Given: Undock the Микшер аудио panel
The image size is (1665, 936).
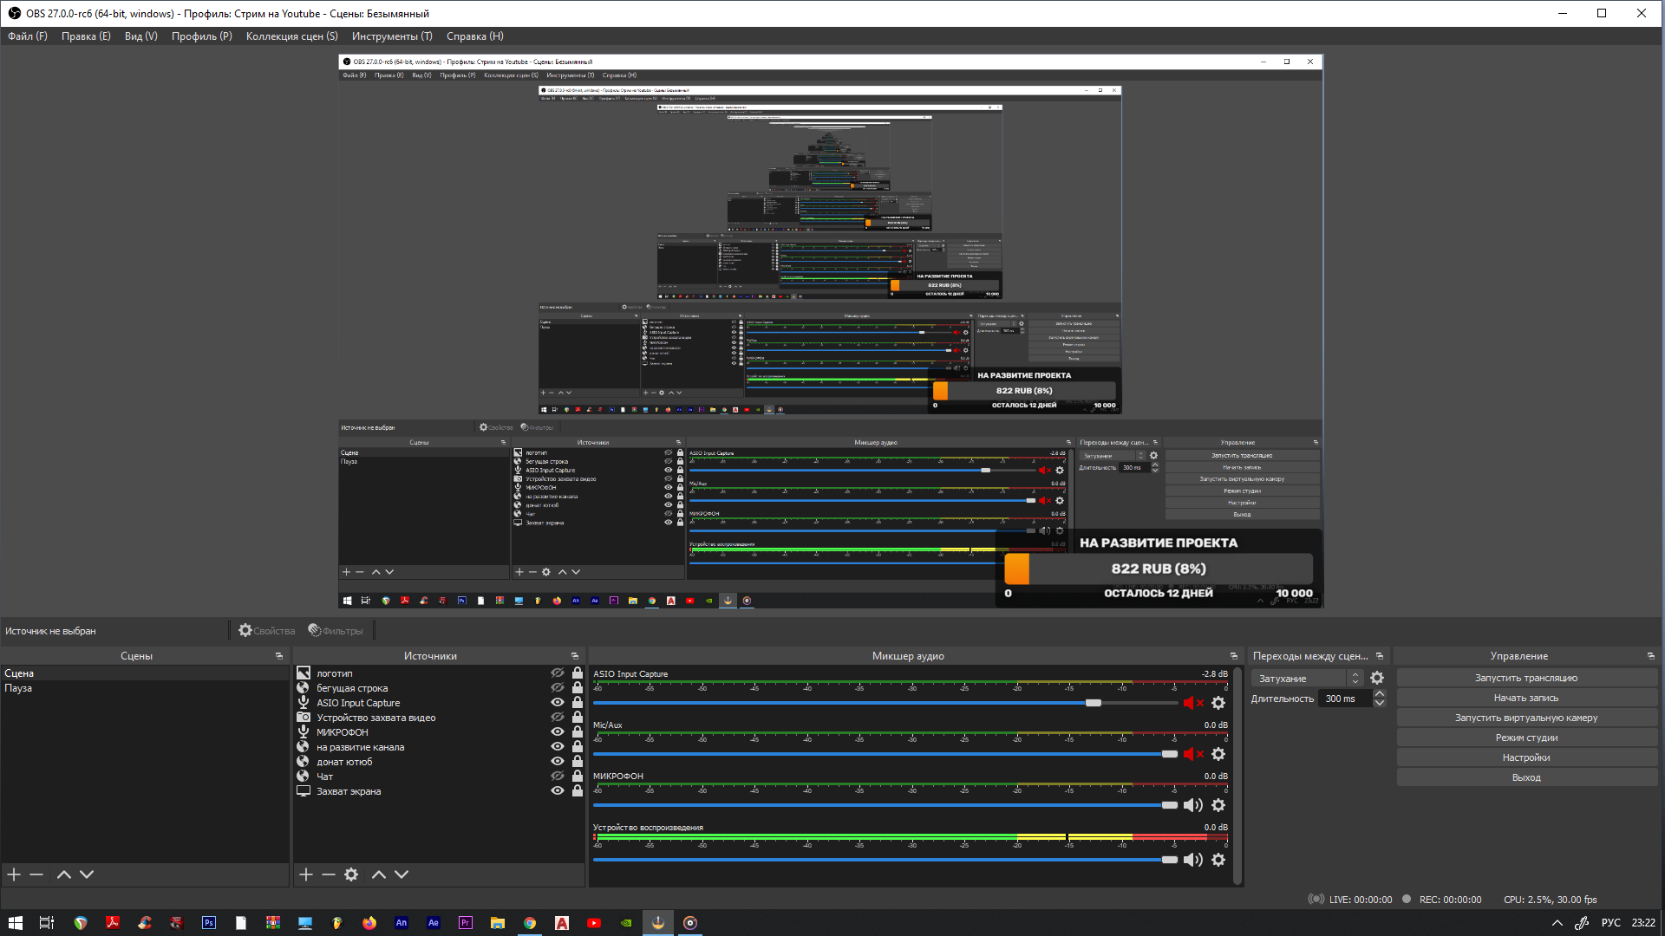Looking at the screenshot, I should point(1234,656).
